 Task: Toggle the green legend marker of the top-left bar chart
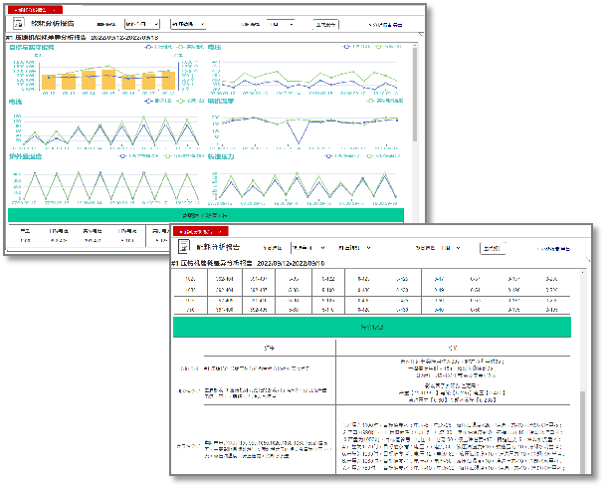[180, 46]
